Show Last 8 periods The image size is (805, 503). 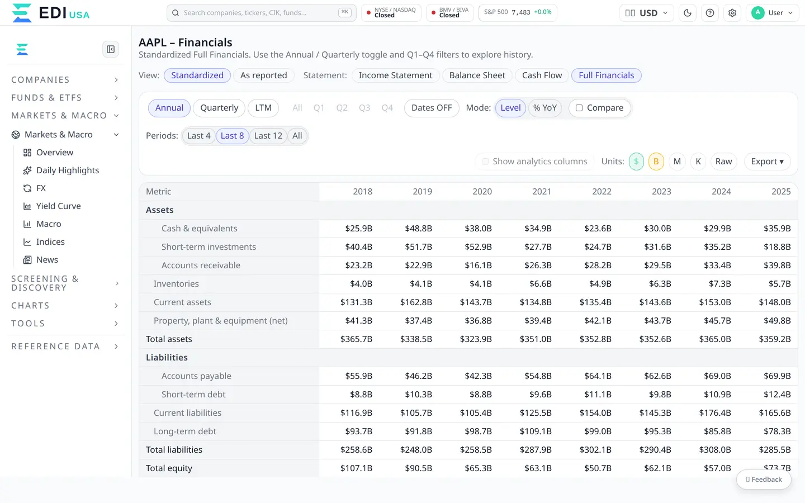point(232,136)
